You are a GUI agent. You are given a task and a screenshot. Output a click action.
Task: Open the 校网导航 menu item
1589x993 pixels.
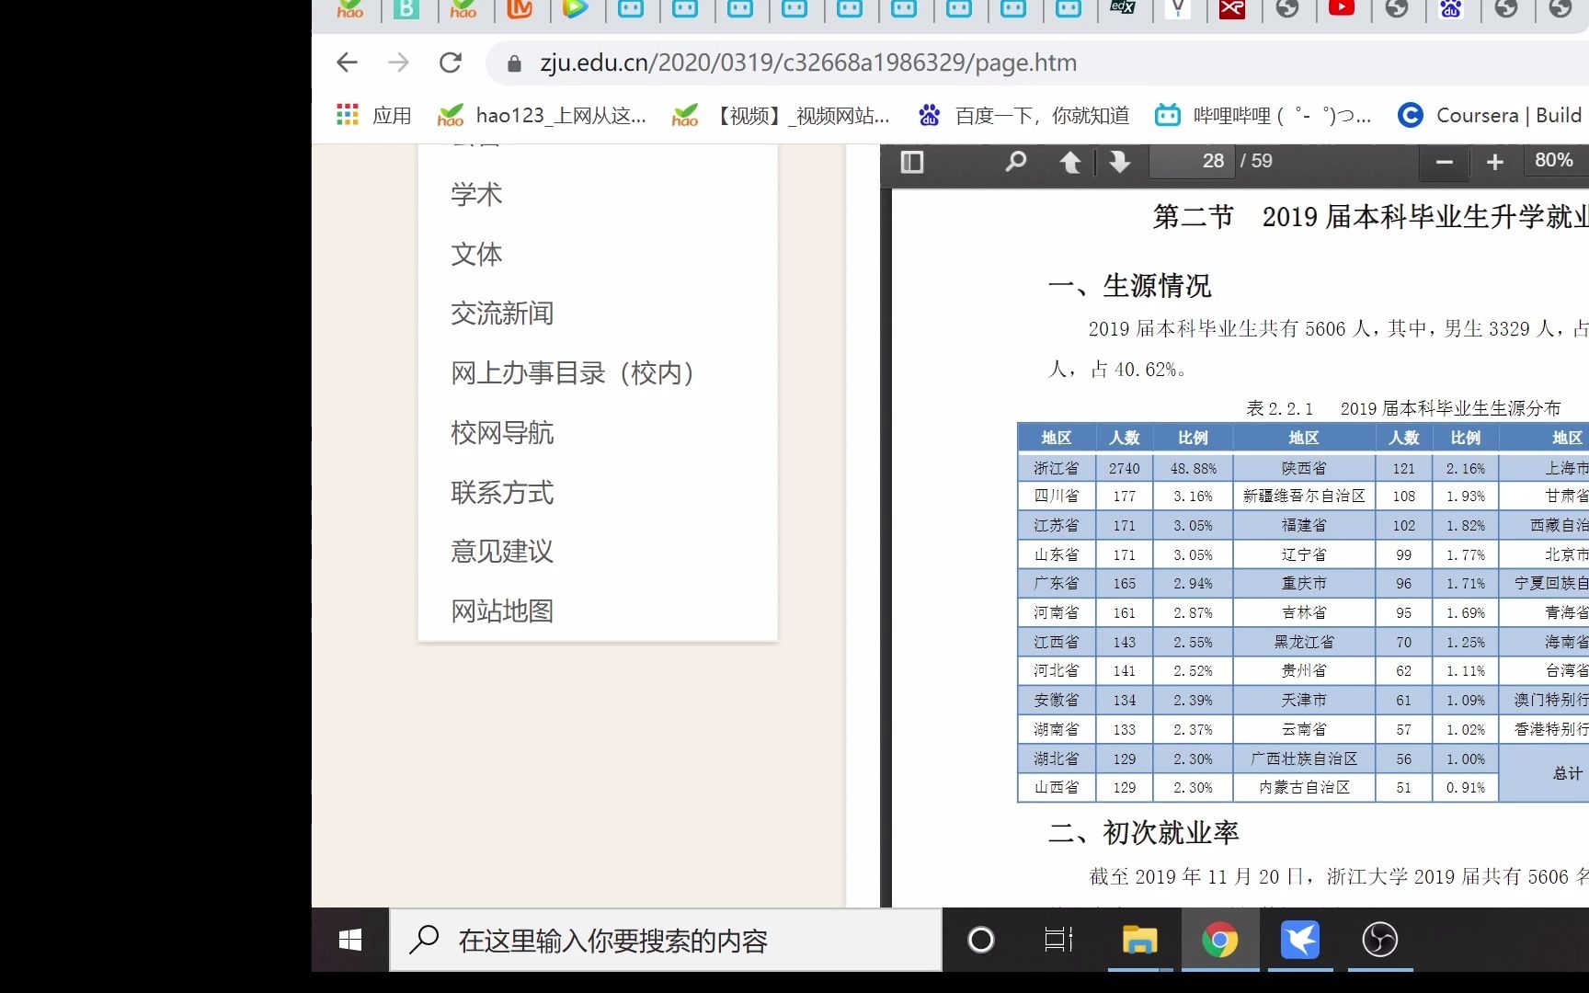pyautogui.click(x=502, y=433)
